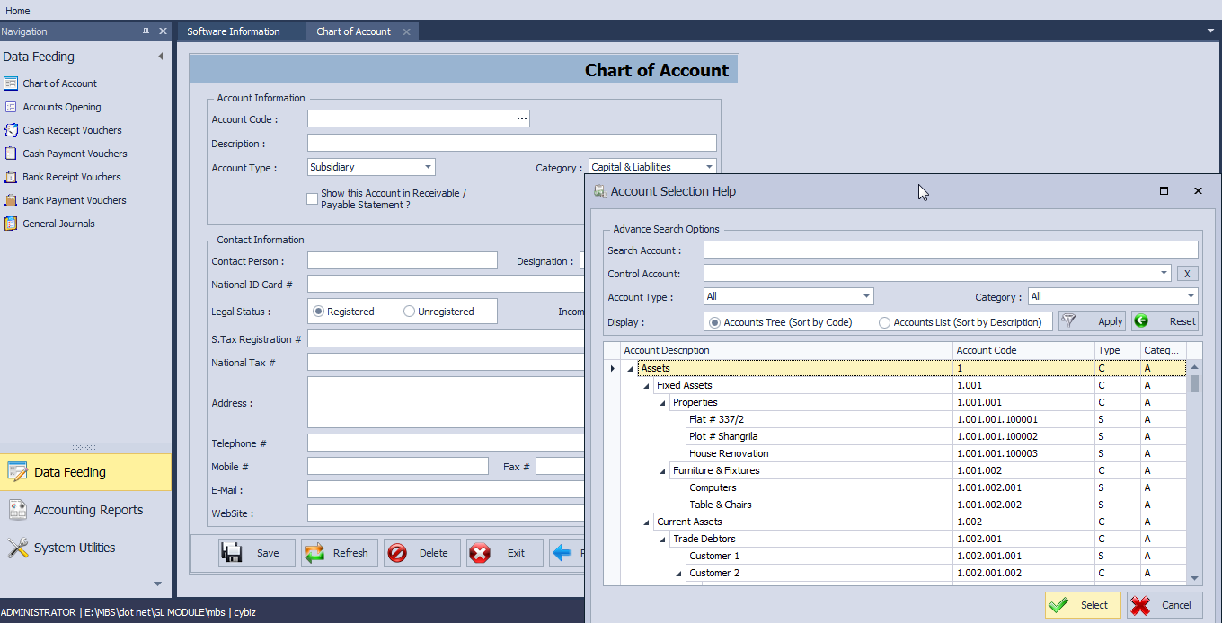This screenshot has height=623, width=1222.
Task: Switch to the Software Information tab
Action: pyautogui.click(x=234, y=31)
